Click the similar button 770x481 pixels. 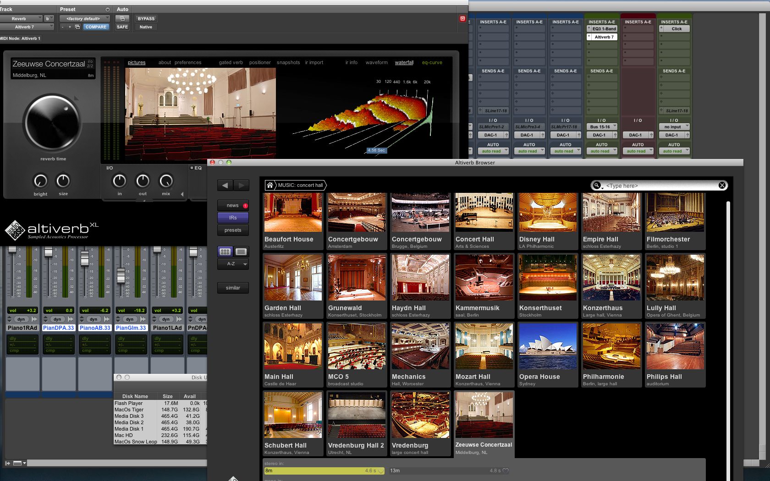pyautogui.click(x=233, y=288)
